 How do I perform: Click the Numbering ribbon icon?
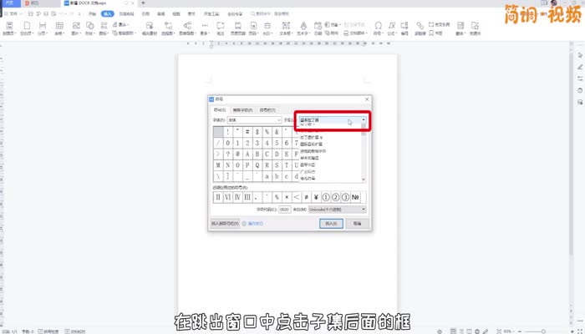[404, 28]
